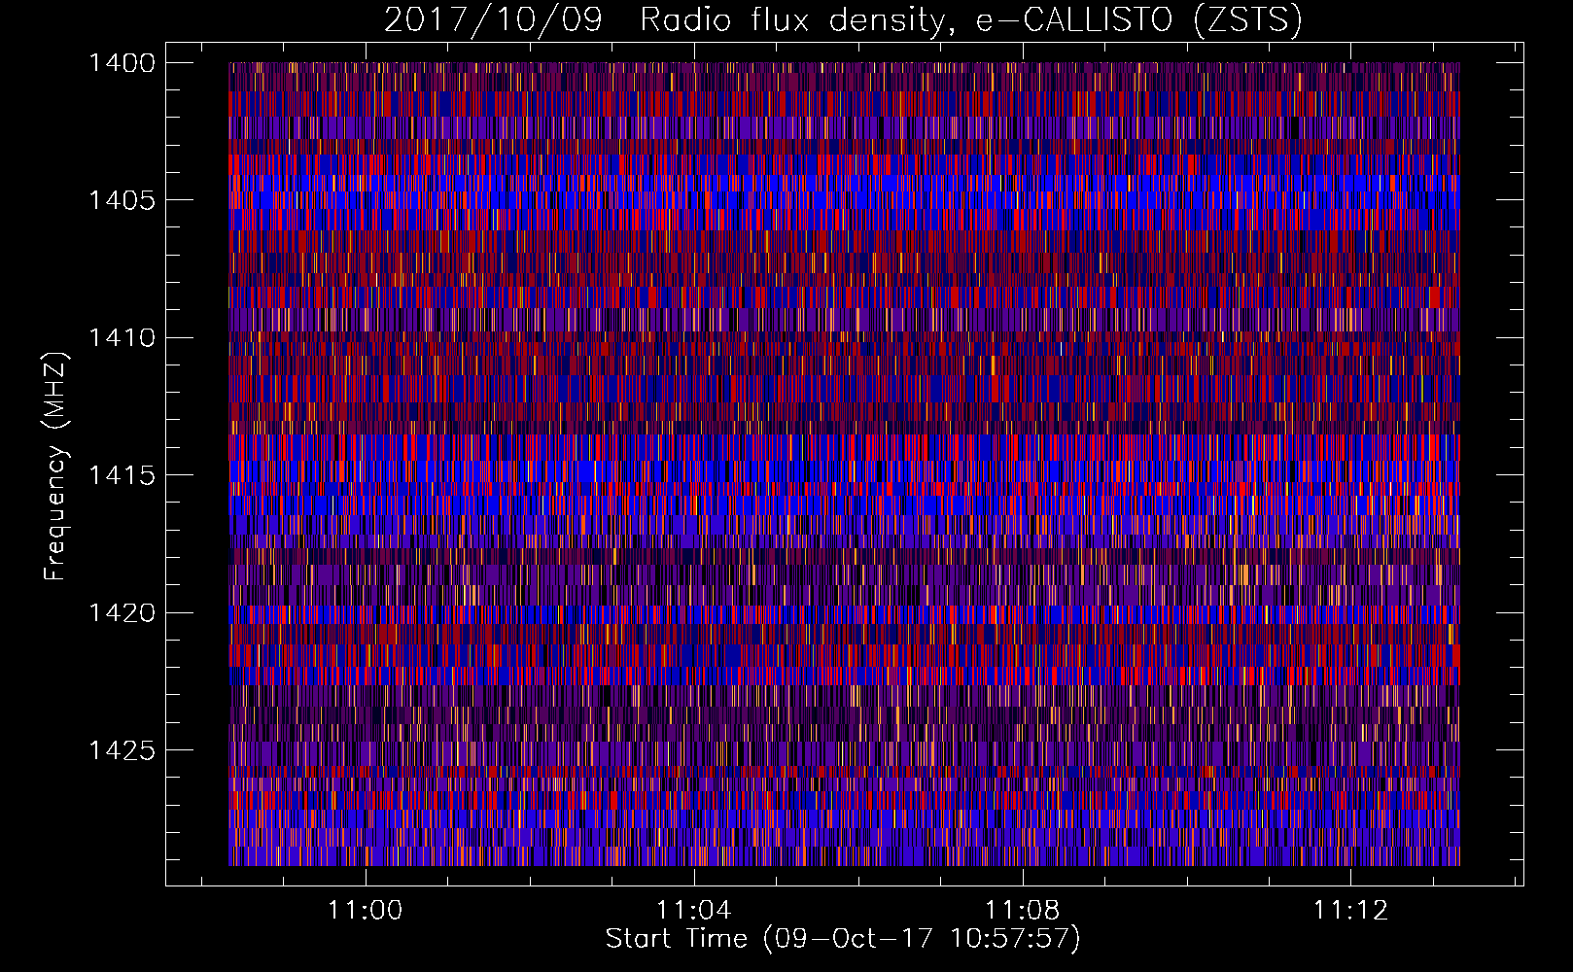Click the 1410 frequency tick label
This screenshot has height=972, width=1573.
pos(122,338)
